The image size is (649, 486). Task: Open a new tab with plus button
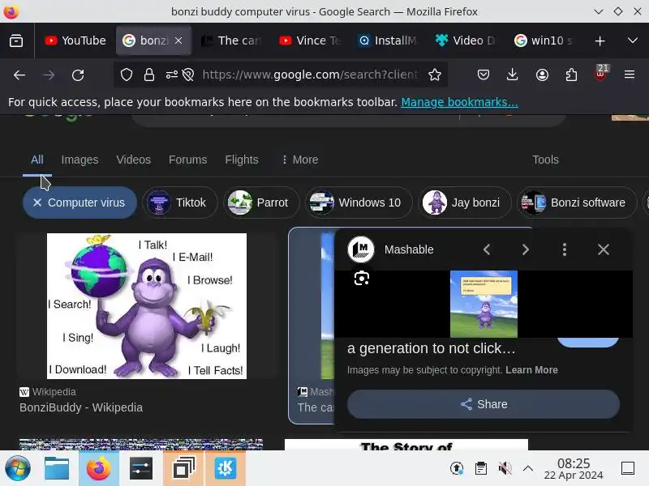pyautogui.click(x=600, y=40)
